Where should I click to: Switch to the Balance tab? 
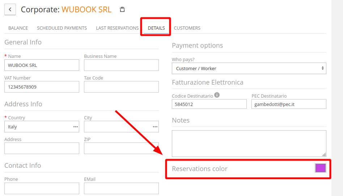tap(18, 28)
